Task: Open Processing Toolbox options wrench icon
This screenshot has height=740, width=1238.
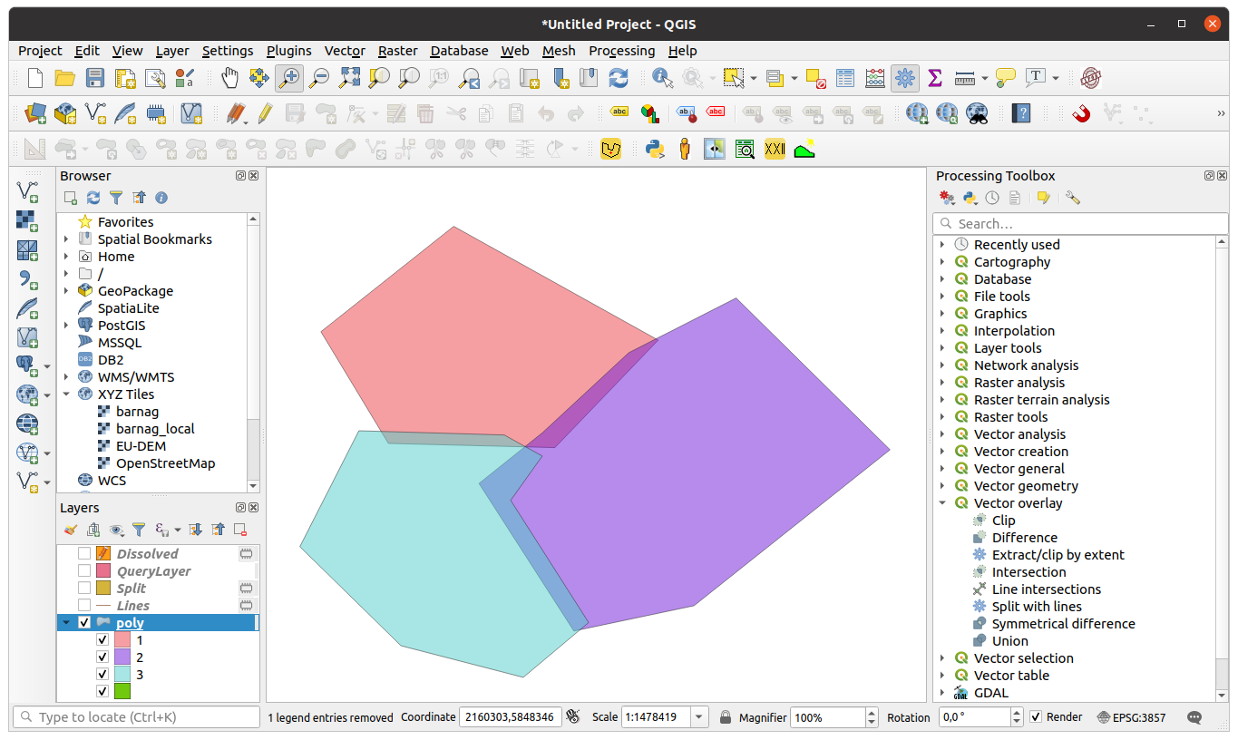Action: 1073,198
